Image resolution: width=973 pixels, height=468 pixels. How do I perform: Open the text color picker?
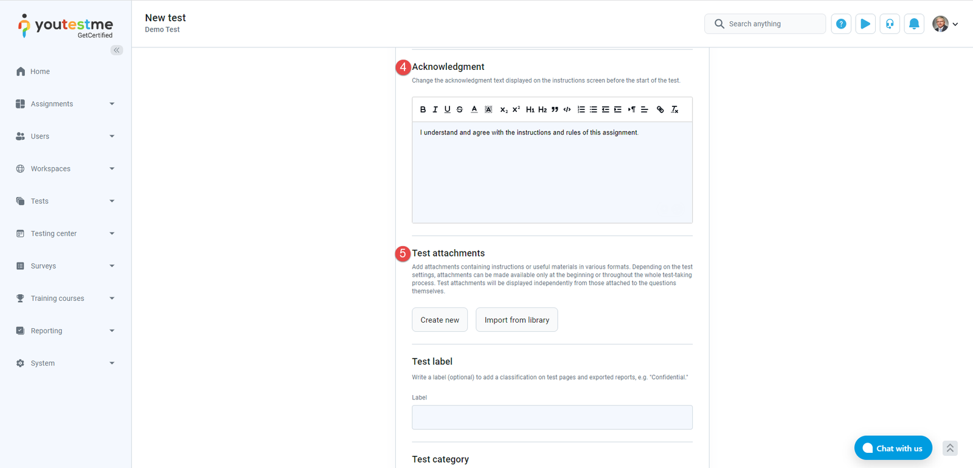474,109
